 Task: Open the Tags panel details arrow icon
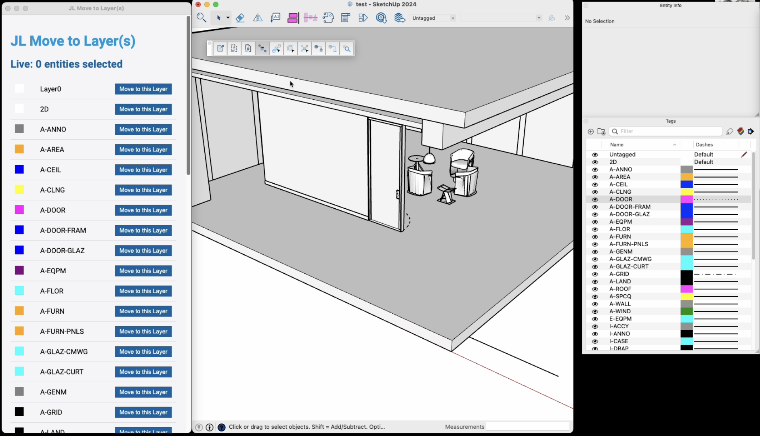[751, 131]
